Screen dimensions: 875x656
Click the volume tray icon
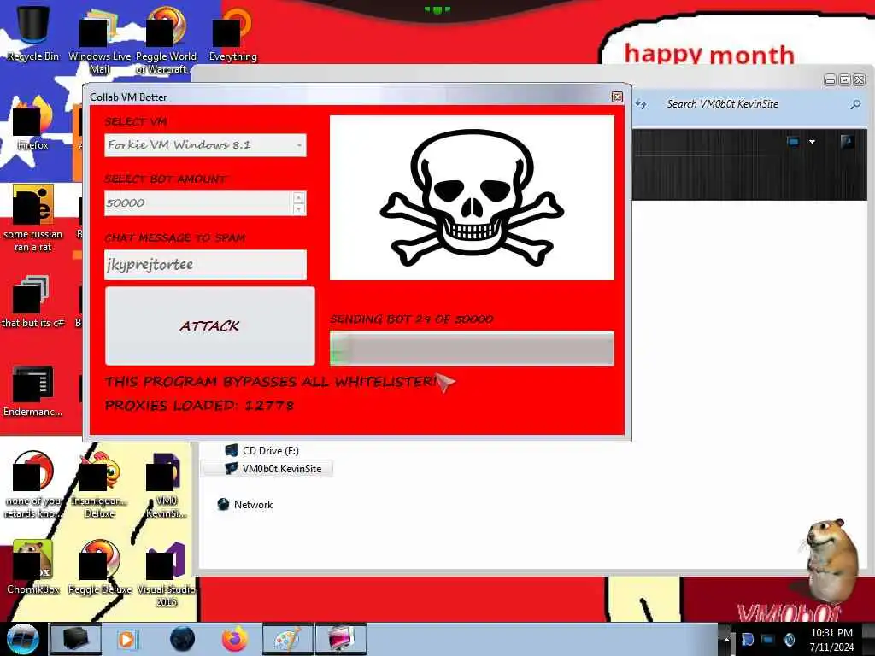[789, 640]
